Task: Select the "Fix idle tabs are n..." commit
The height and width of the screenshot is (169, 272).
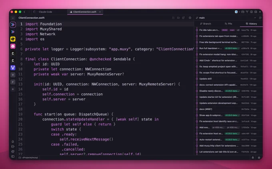Action: tap(229, 30)
